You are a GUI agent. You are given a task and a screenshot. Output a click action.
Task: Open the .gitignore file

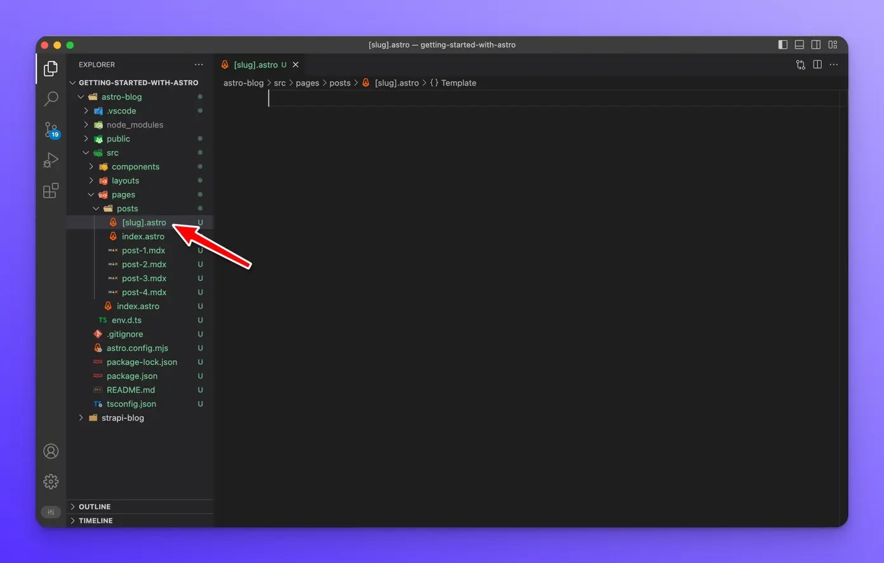point(140,334)
